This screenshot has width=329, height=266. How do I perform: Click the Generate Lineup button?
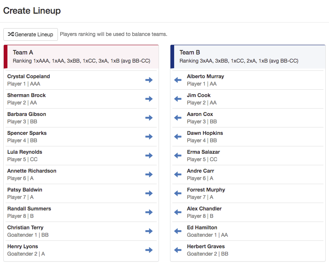tap(30, 34)
